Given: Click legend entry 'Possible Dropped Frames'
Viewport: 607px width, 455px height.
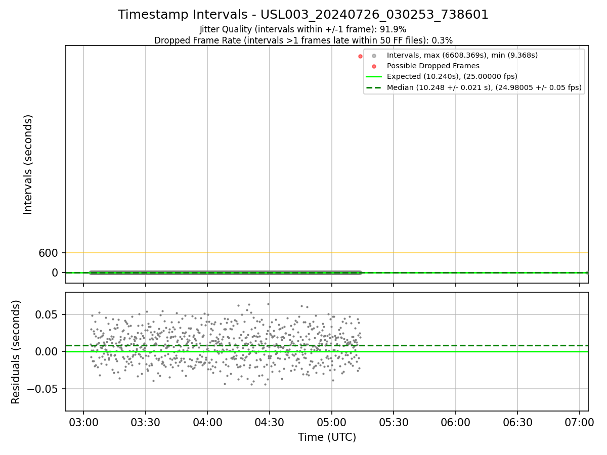Looking at the screenshot, I should (433, 66).
